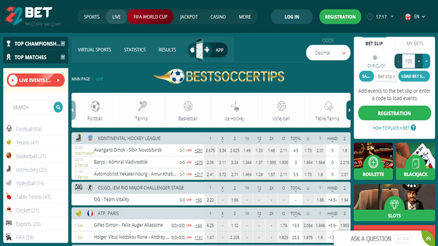Increase bet amount with plus button

(x=419, y=61)
